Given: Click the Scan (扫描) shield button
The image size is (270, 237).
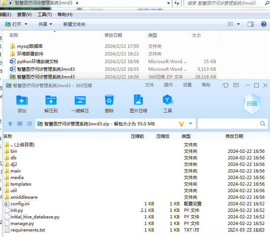Looking at the screenshot, I should click(x=252, y=104).
